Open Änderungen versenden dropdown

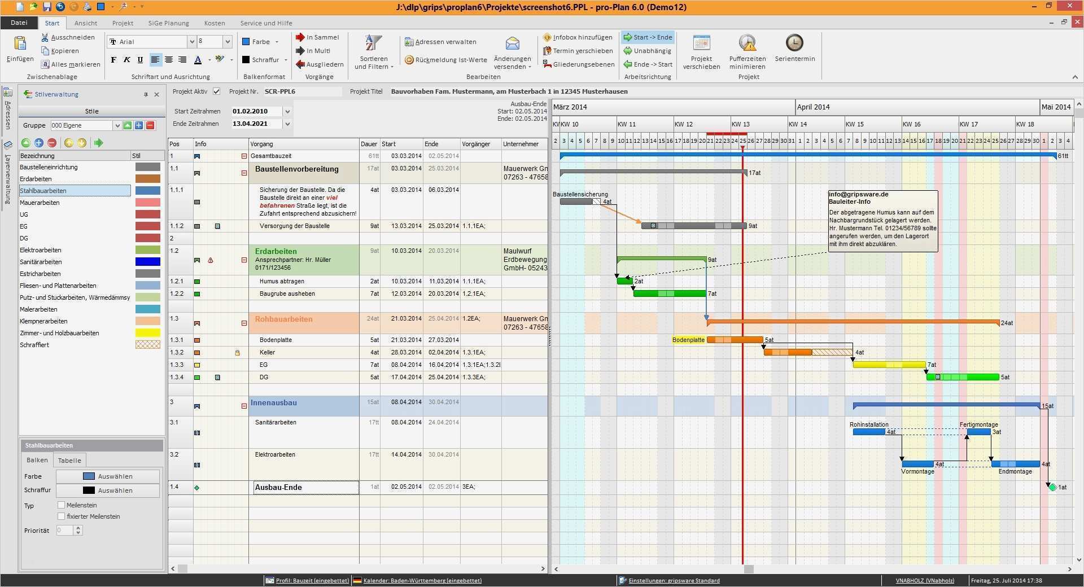(512, 52)
